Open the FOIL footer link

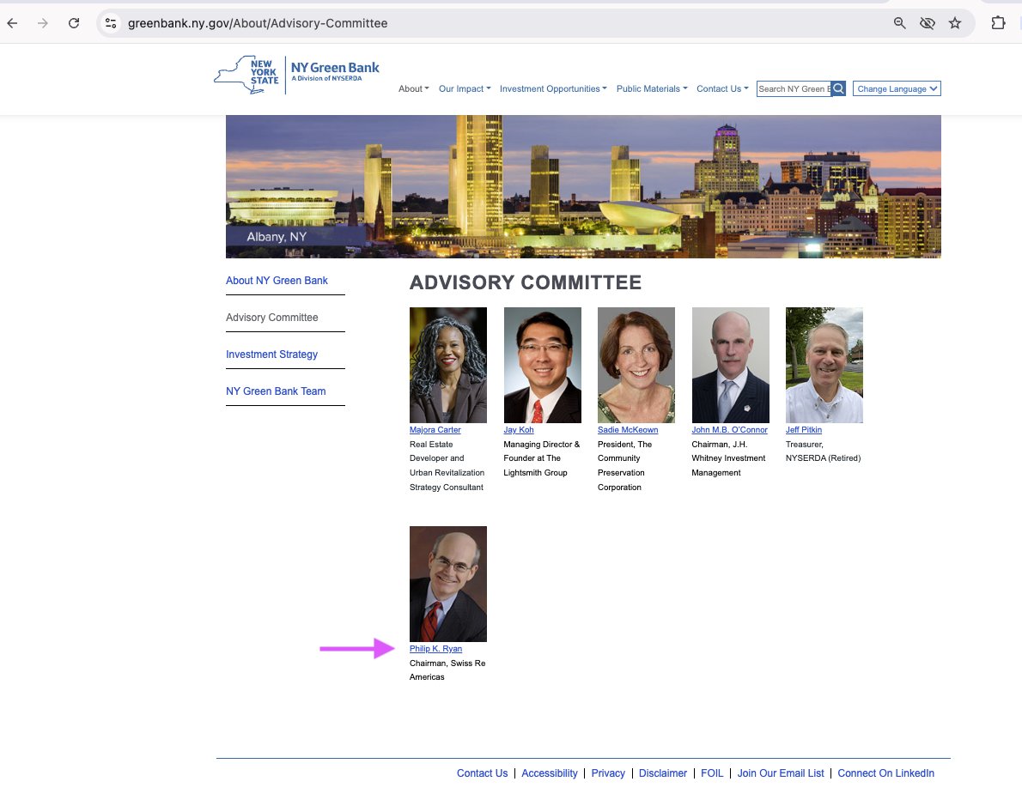712,773
